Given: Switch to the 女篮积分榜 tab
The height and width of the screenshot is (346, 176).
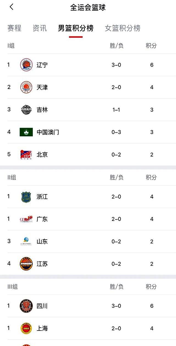Looking at the screenshot, I should (123, 28).
